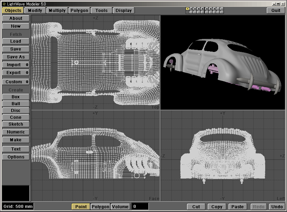Open the Custom dropdown list
The width and height of the screenshot is (287, 212).
point(16,82)
